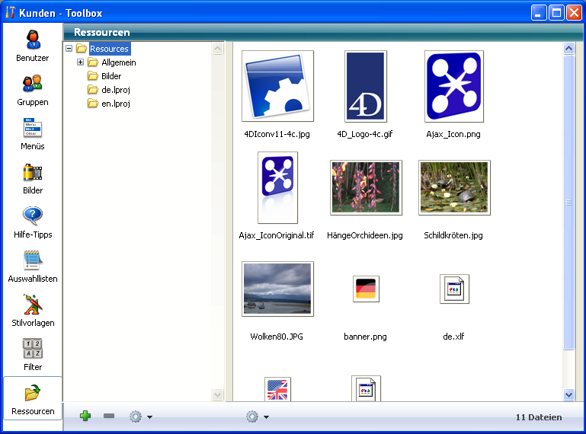Select the Auswahllisten icon

(33, 260)
